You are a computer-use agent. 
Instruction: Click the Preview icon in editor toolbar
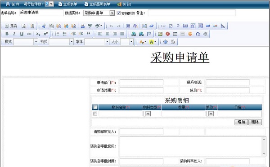[x=23, y=26]
